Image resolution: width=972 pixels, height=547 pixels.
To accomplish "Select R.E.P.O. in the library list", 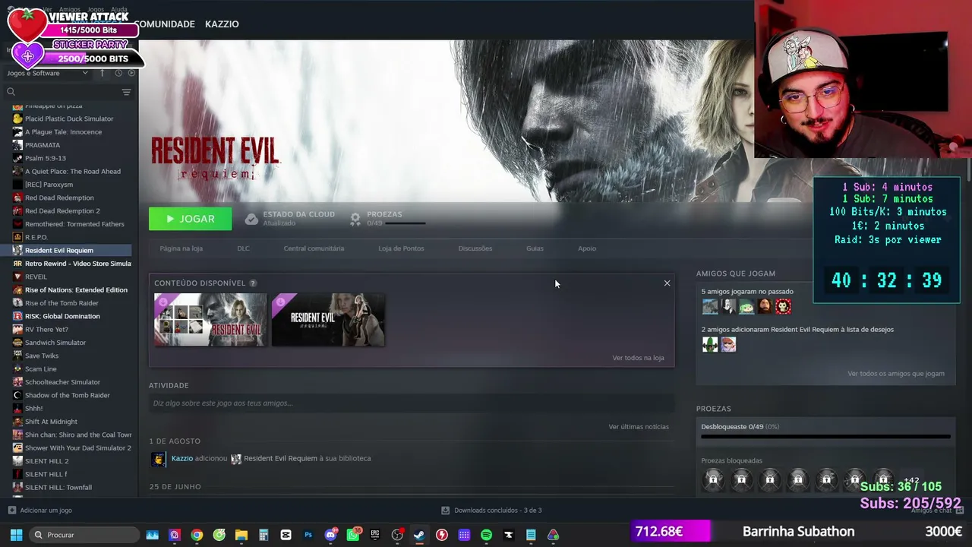I will pyautogui.click(x=36, y=237).
